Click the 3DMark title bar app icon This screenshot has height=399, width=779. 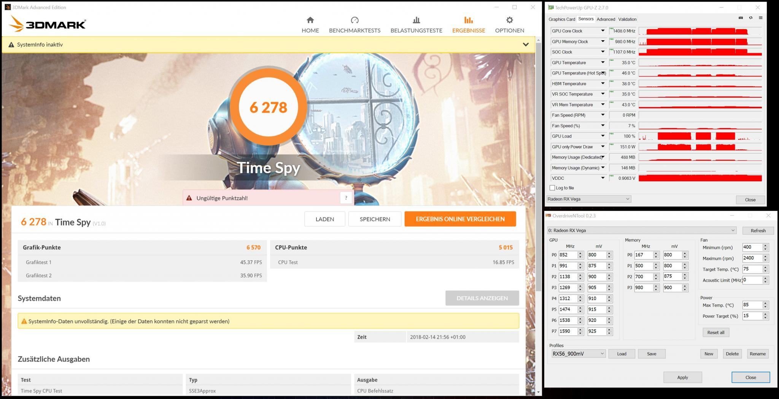click(8, 7)
